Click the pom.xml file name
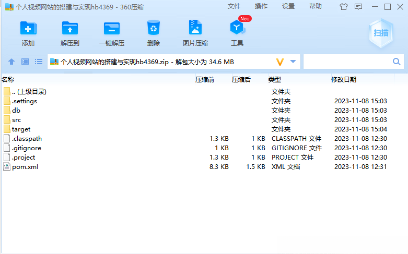The width and height of the screenshot is (408, 254). click(25, 167)
